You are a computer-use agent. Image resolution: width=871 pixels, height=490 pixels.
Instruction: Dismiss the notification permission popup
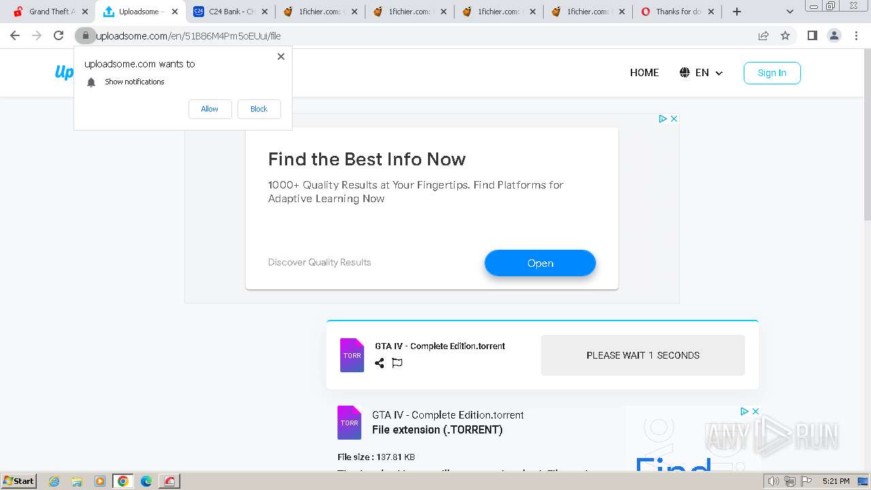280,56
